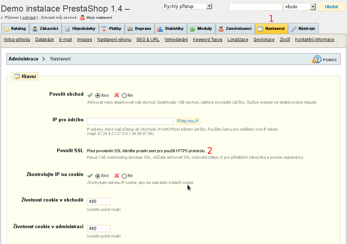Open the Rychlý přístup dropdown
347x244 pixels.
coord(187,6)
